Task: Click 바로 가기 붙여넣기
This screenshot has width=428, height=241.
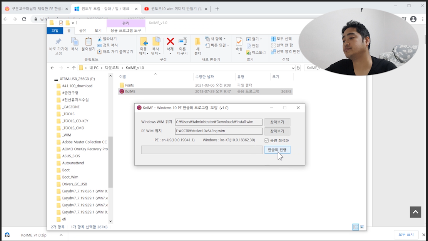Action: point(115,51)
